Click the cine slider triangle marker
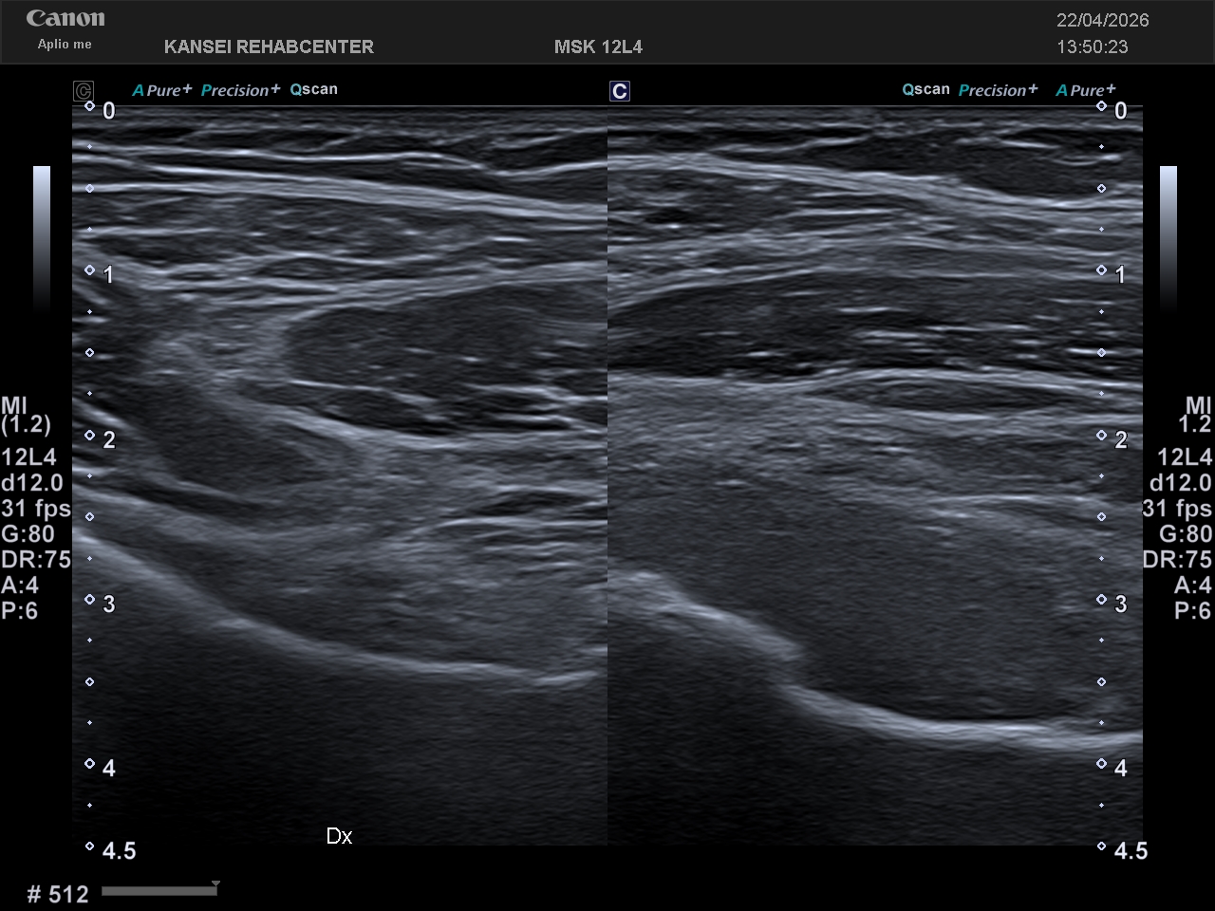The height and width of the screenshot is (911, 1215). click(x=216, y=884)
